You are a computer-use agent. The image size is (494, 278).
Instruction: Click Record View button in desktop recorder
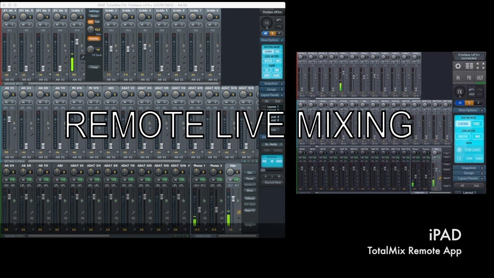pos(272,182)
